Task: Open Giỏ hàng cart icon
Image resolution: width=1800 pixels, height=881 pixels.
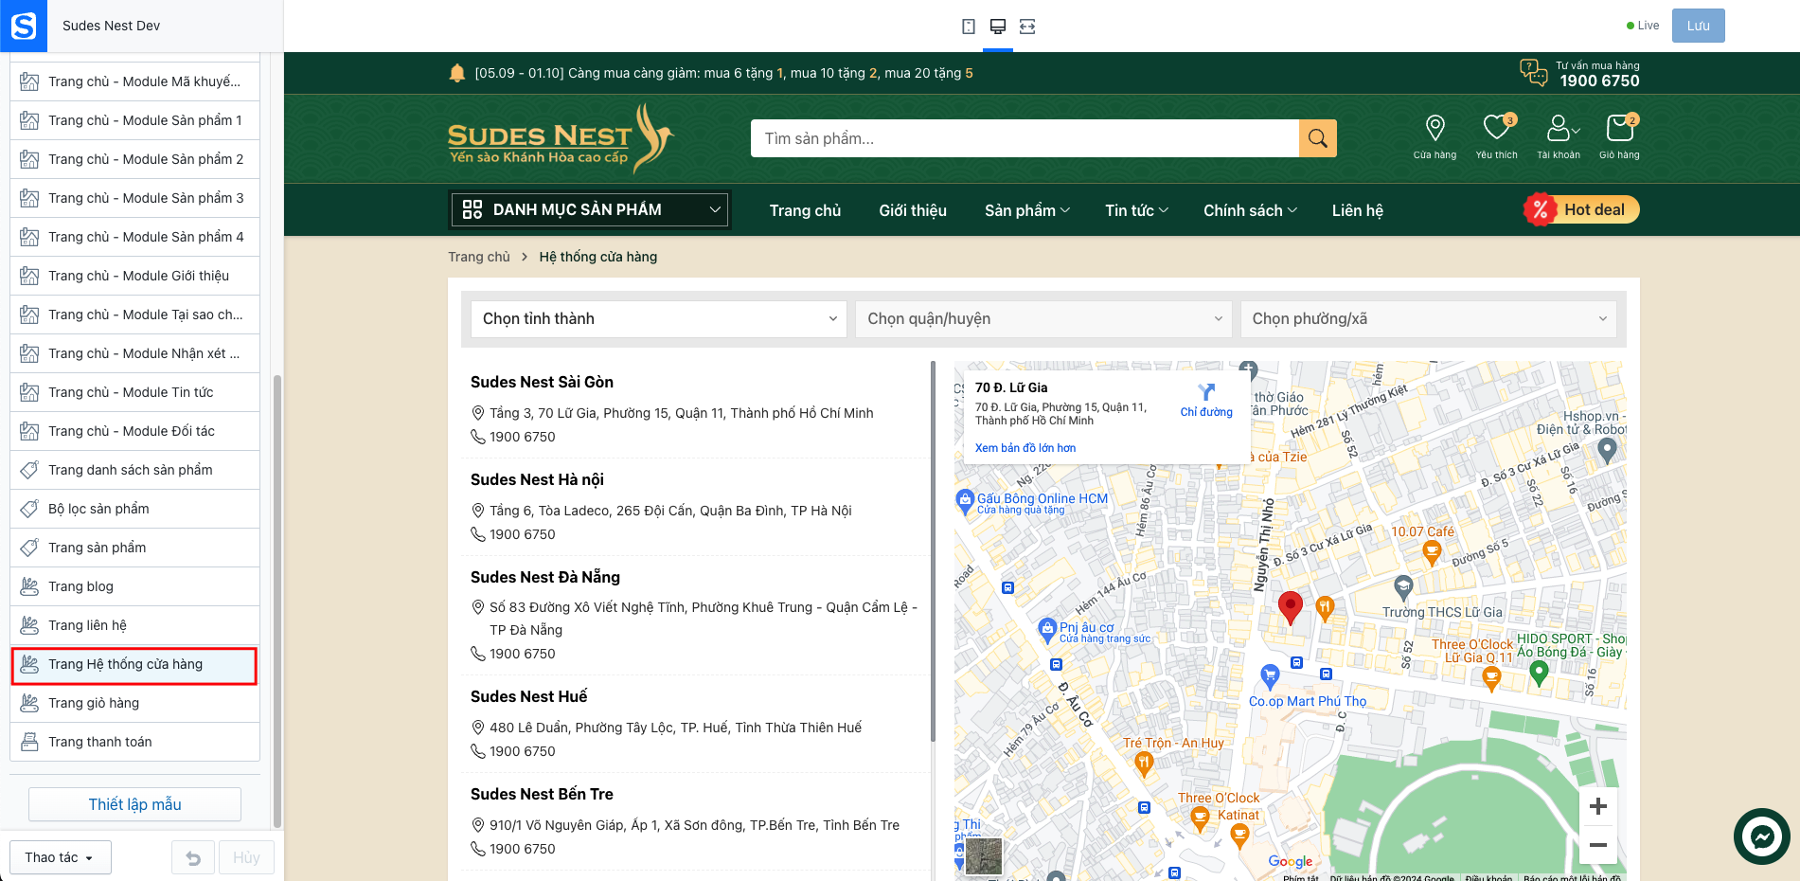Action: [x=1620, y=127]
